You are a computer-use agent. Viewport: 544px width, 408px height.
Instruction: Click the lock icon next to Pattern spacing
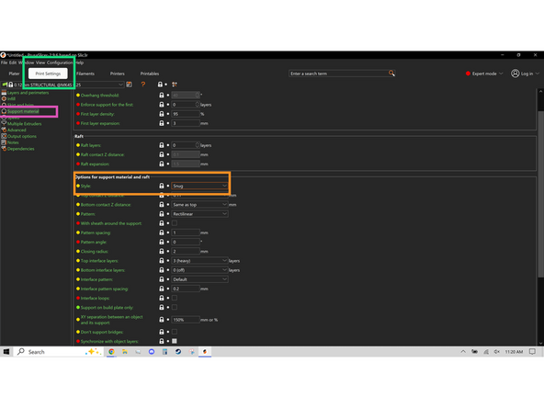point(162,232)
